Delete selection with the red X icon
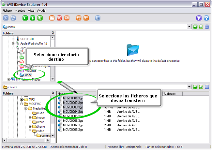 point(59,18)
